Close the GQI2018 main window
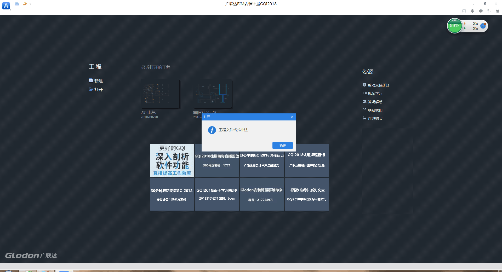The image size is (502, 272). (x=496, y=4)
